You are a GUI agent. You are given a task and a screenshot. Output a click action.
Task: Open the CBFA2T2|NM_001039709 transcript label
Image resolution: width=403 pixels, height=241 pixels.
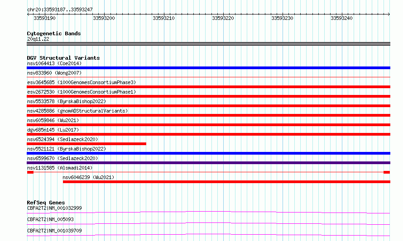54,231
